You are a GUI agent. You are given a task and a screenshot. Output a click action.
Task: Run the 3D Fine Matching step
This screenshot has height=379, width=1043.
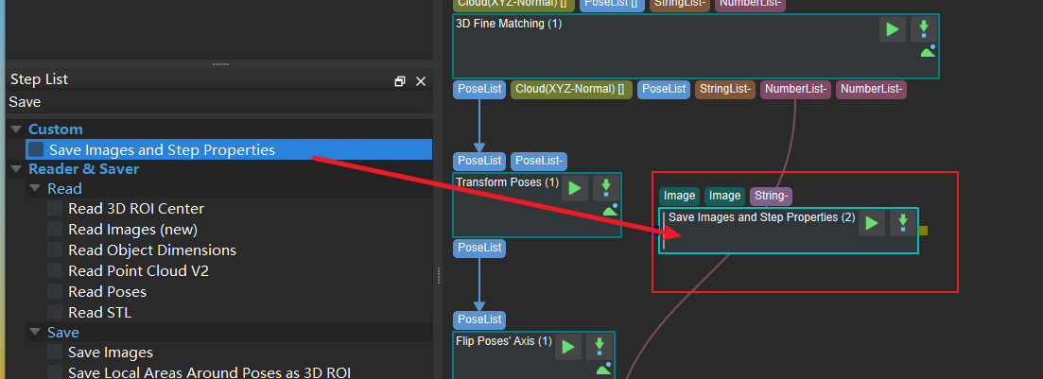click(x=892, y=29)
